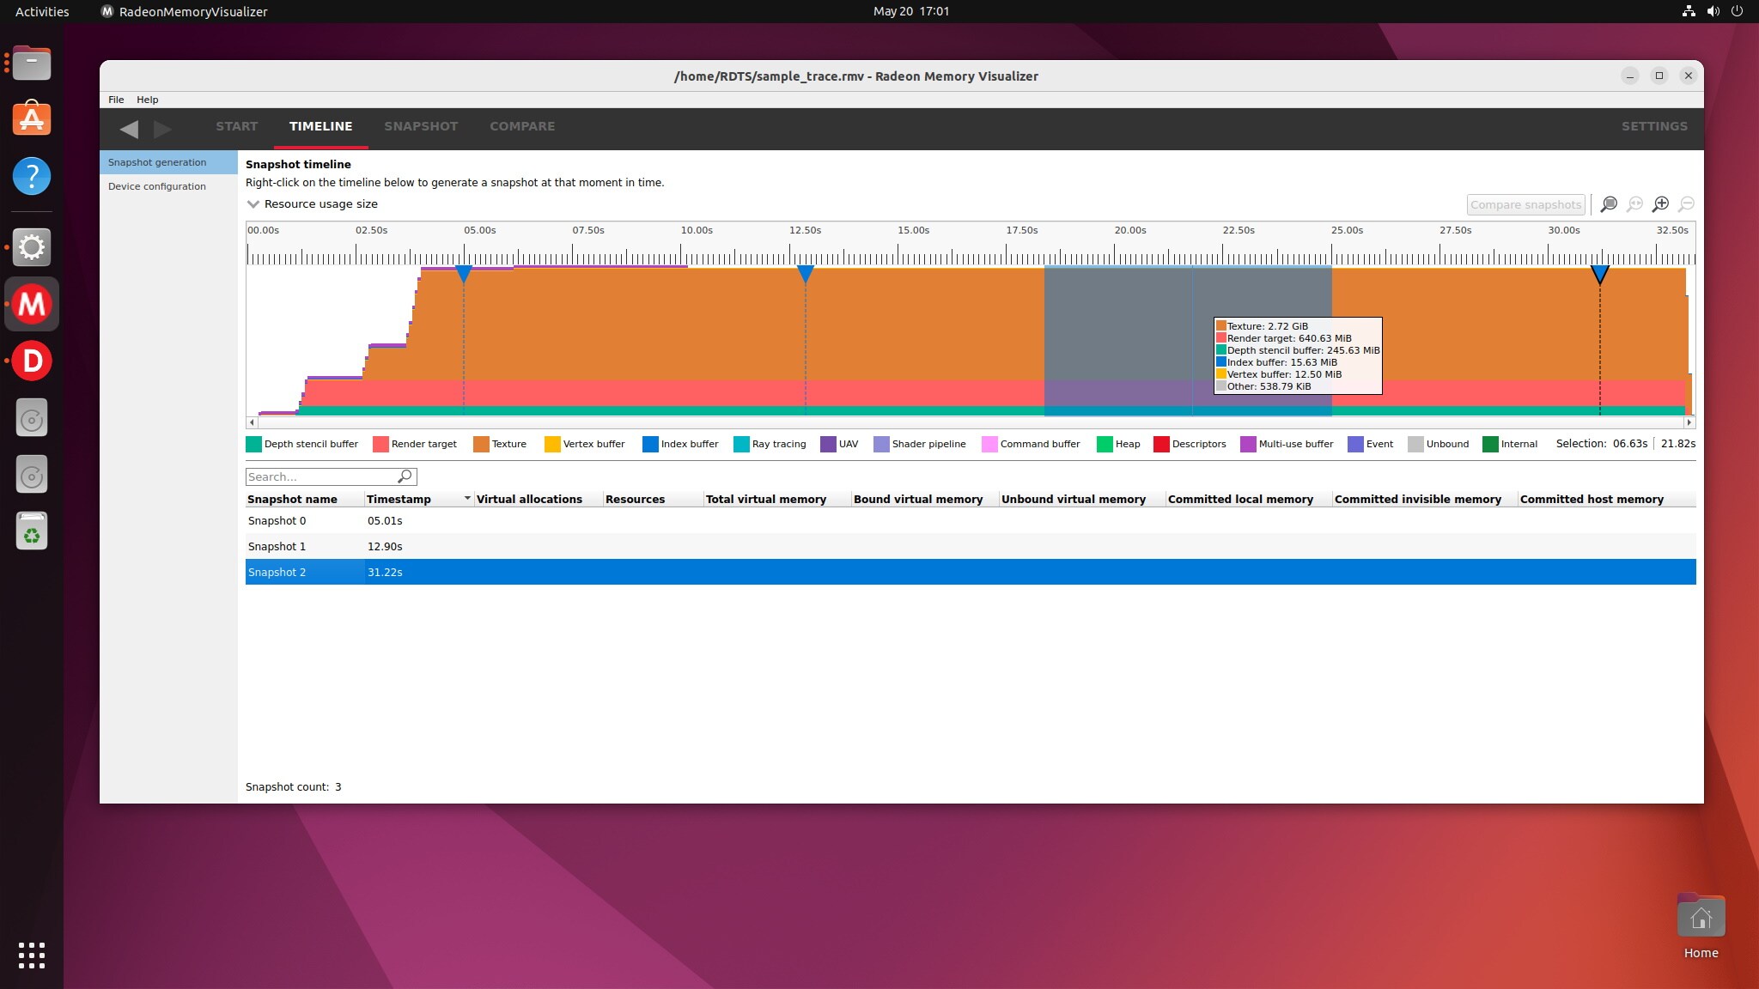Open the Radeon Developer Panel dock icon
The image size is (1759, 989).
click(32, 361)
